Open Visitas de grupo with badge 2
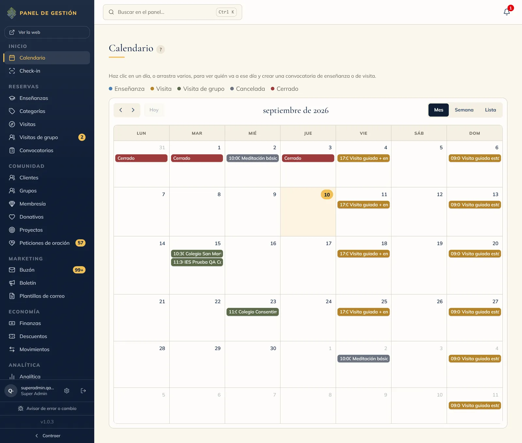522x443 pixels. [47, 137]
